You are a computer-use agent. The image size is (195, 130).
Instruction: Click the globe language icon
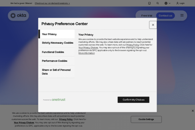point(166,3)
